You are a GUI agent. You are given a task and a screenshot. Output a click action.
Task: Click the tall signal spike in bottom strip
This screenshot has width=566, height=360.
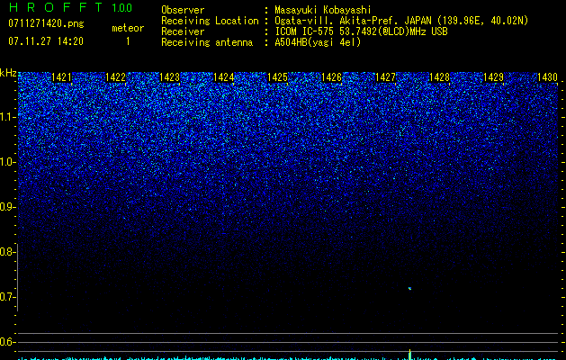tap(409, 355)
